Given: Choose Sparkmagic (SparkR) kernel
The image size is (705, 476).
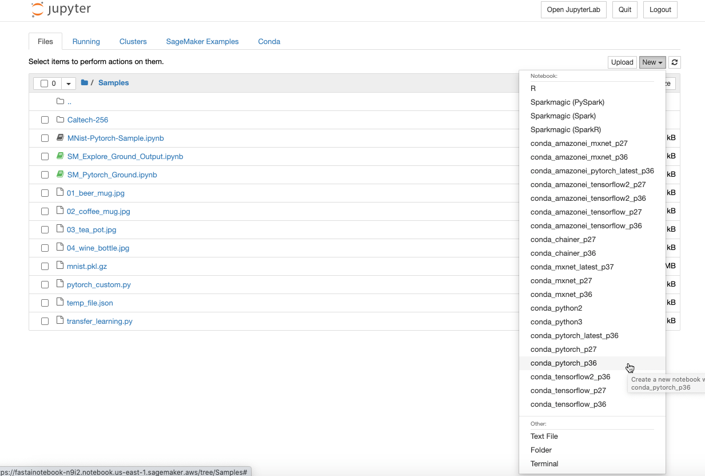Looking at the screenshot, I should pos(592,130).
